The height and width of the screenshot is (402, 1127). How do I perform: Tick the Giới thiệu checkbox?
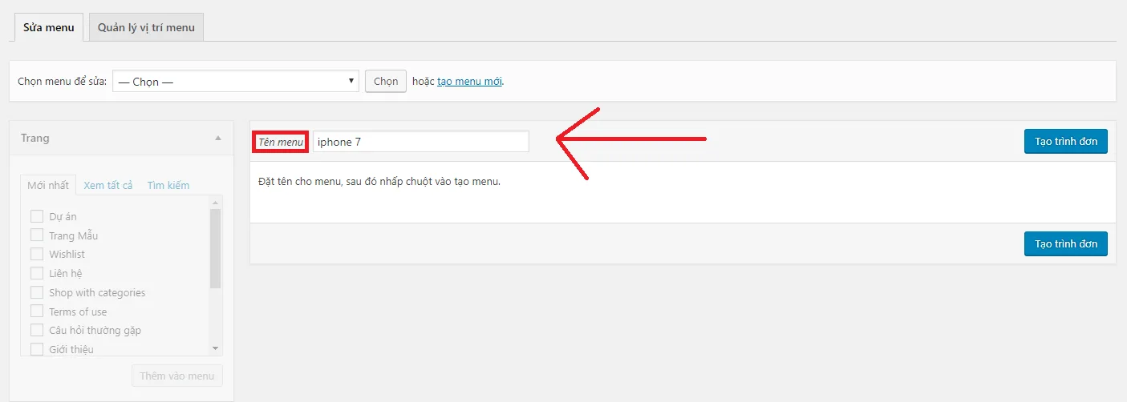coord(36,349)
